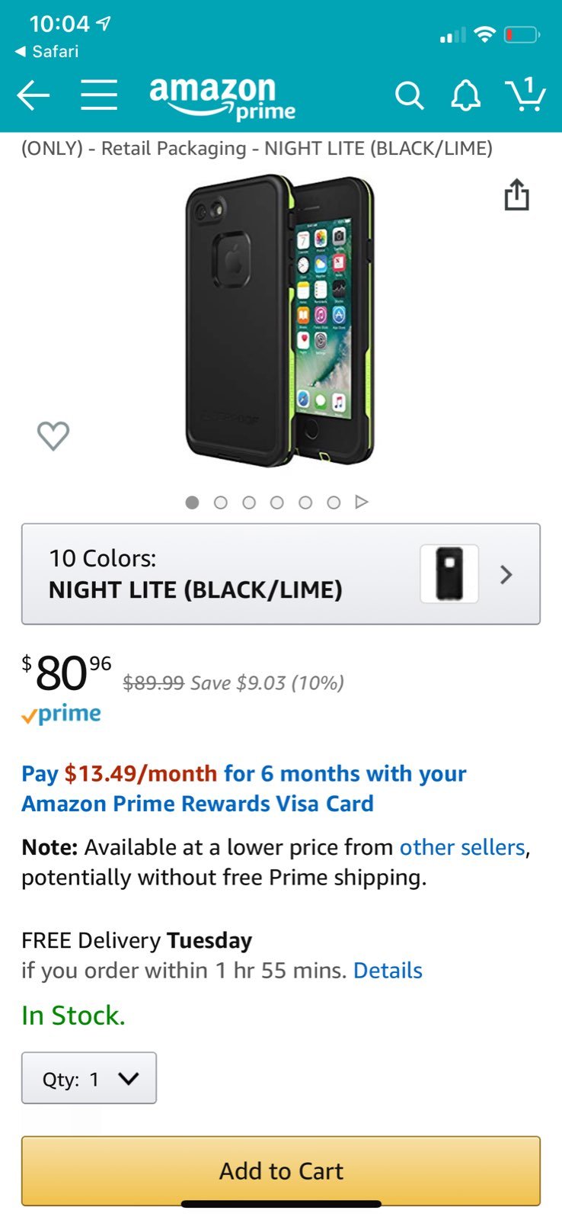Share this product via share icon
This screenshot has width=562, height=1220.
click(516, 194)
